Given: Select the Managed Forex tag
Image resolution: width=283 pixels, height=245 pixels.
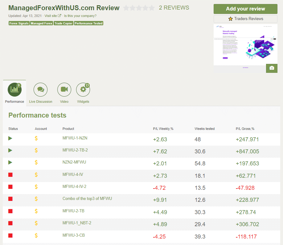Looking at the screenshot, I should (x=42, y=23).
